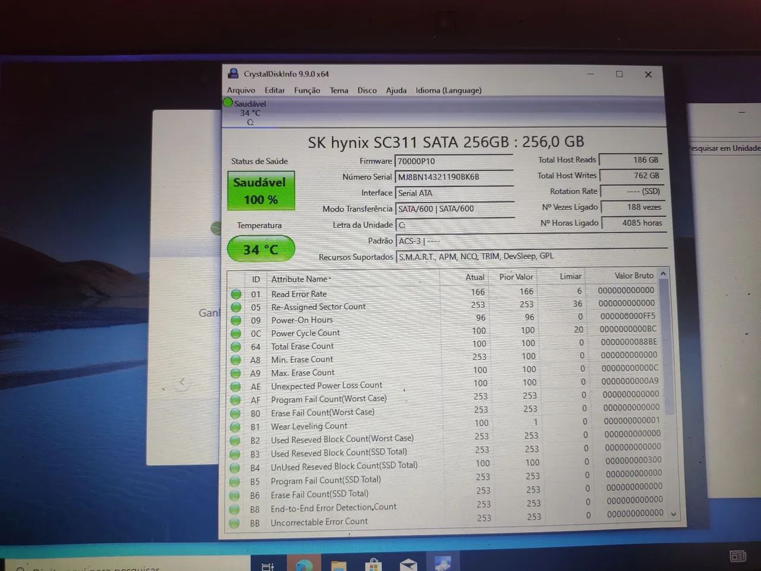The height and width of the screenshot is (571, 761).
Task: Click the Letra da Unidade field
Action: [x=455, y=225]
